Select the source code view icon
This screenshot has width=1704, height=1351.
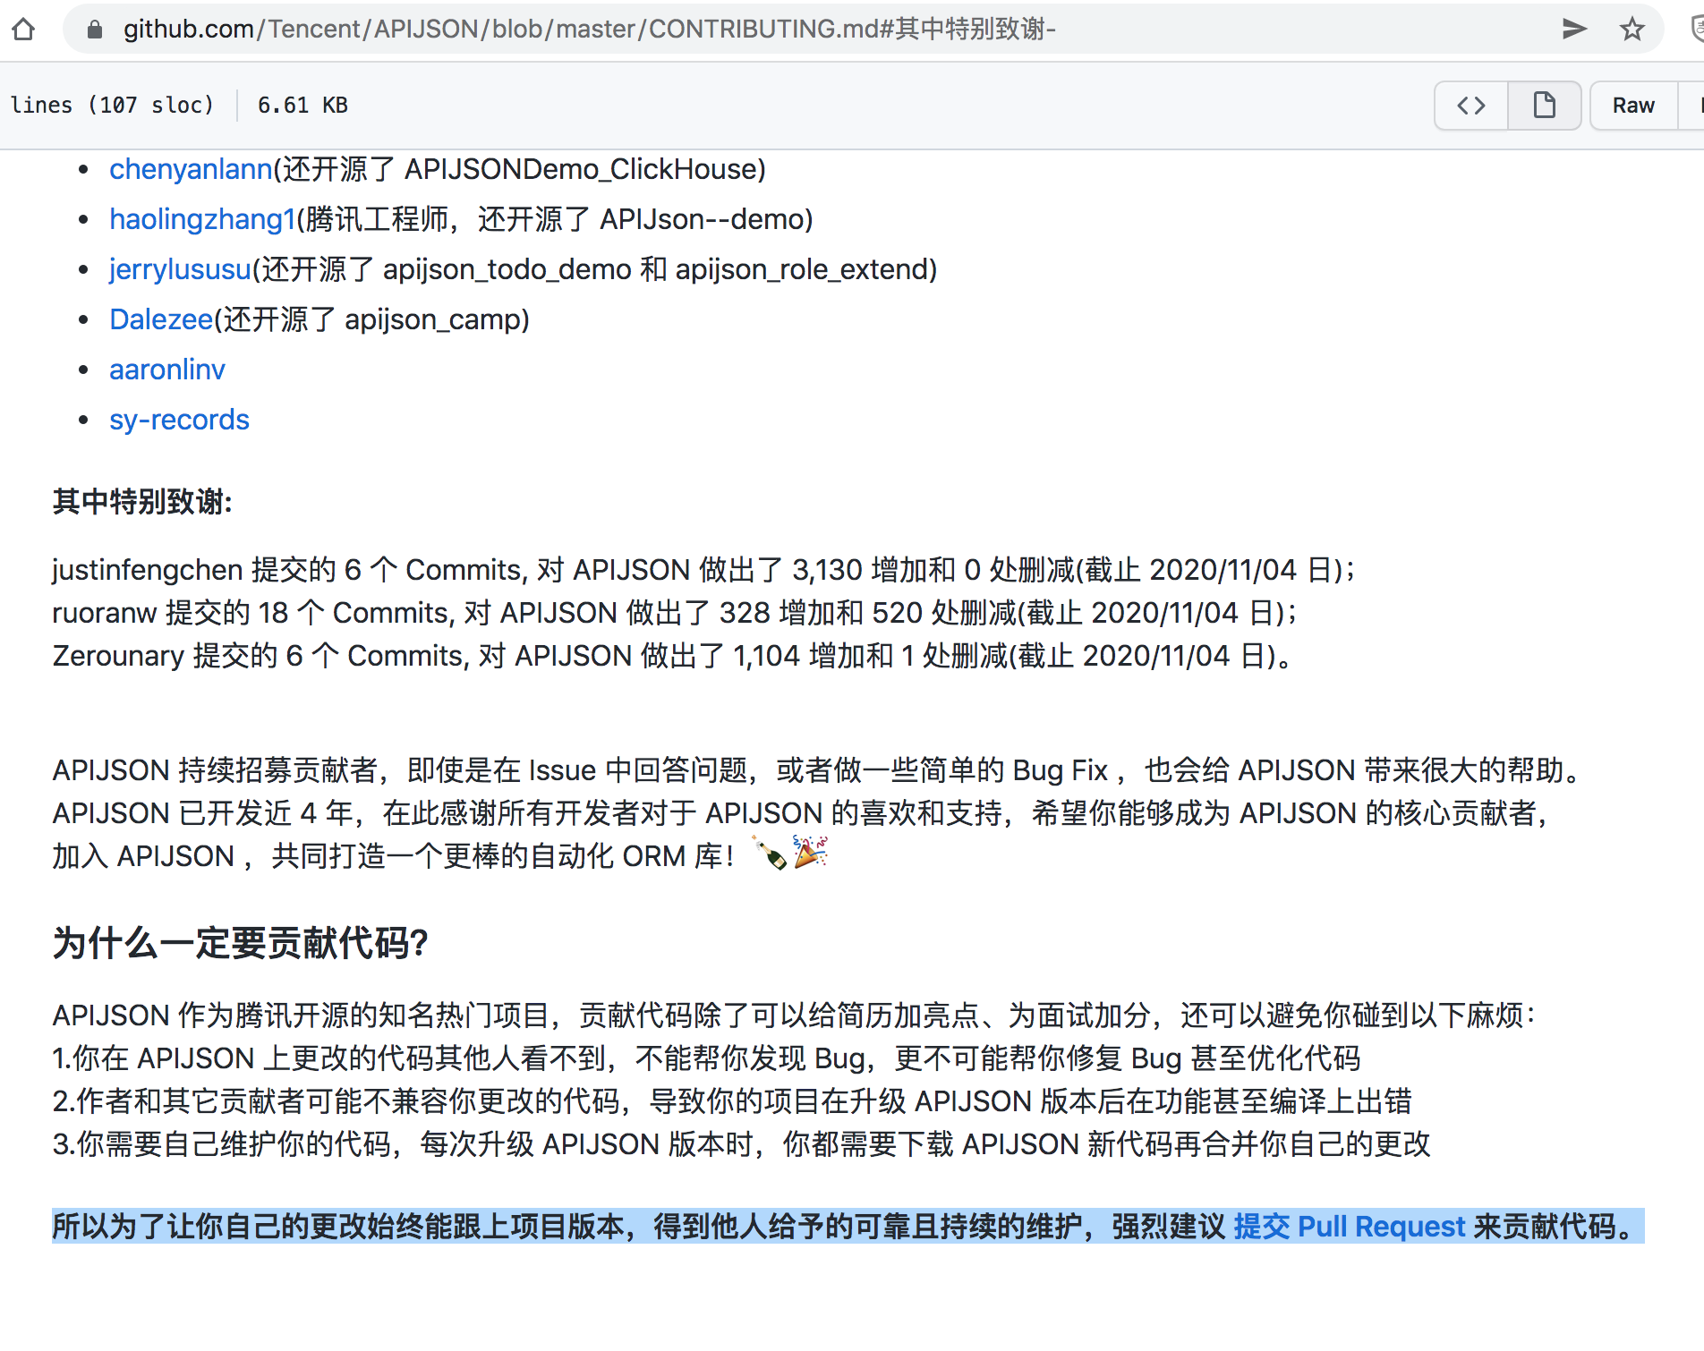click(1470, 105)
